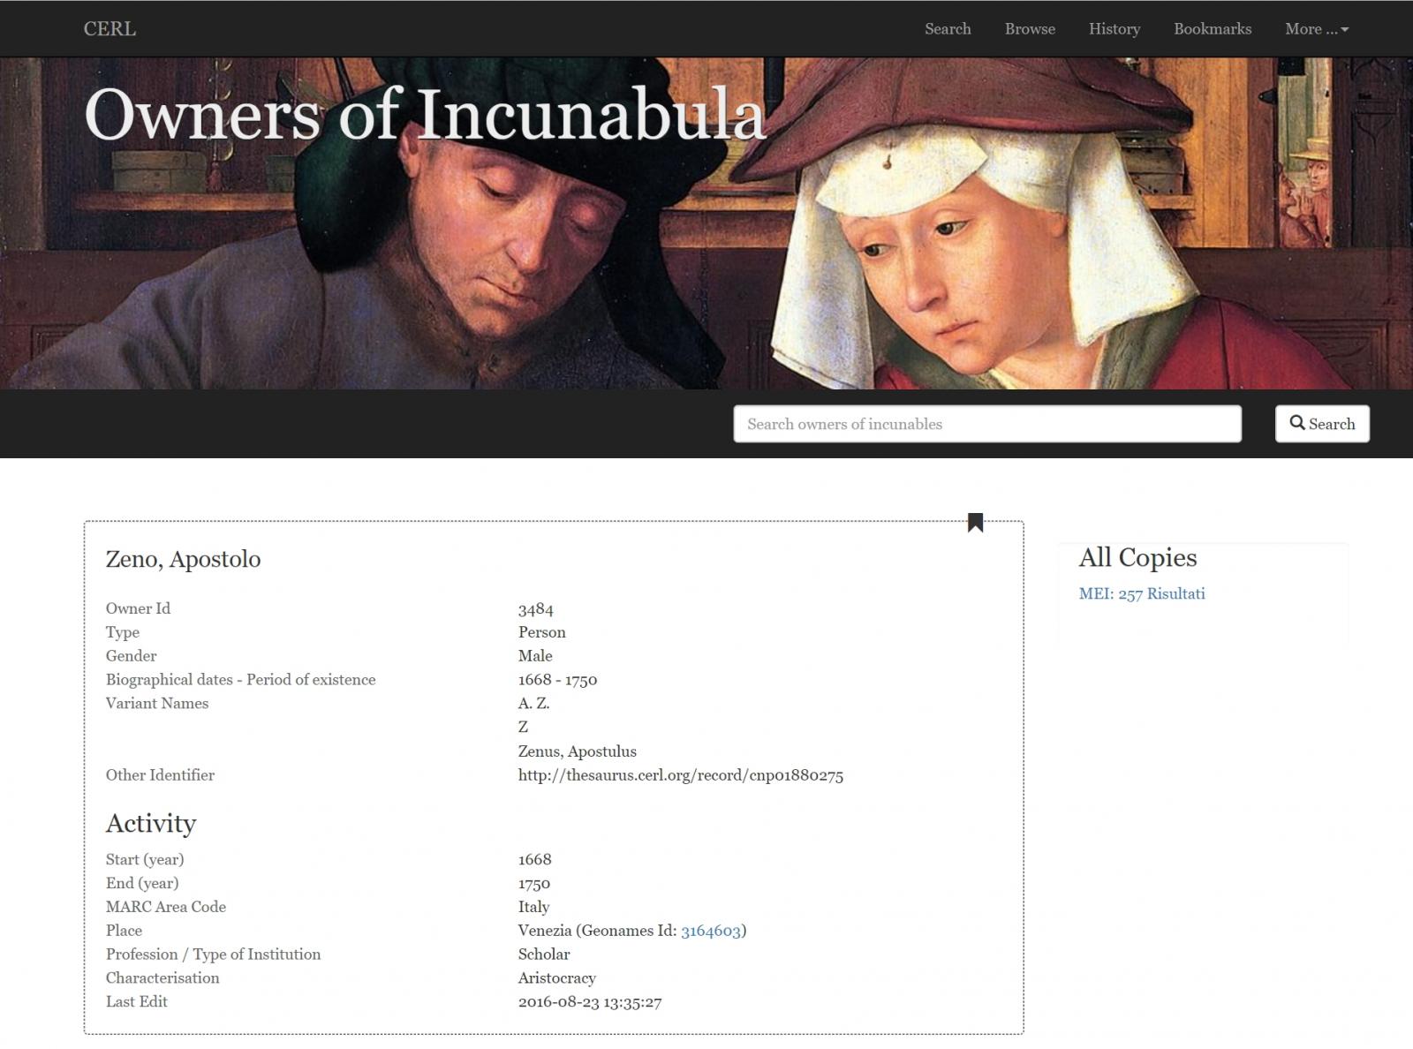Image resolution: width=1413 pixels, height=1049 pixels.
Task: Expand the More... dropdown menu
Action: click(x=1317, y=28)
